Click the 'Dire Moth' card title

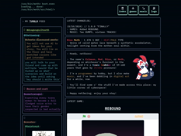[73, 40]
